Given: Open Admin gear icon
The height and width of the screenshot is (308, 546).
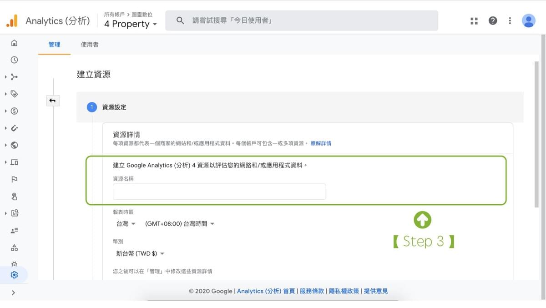Looking at the screenshot, I should tap(14, 275).
